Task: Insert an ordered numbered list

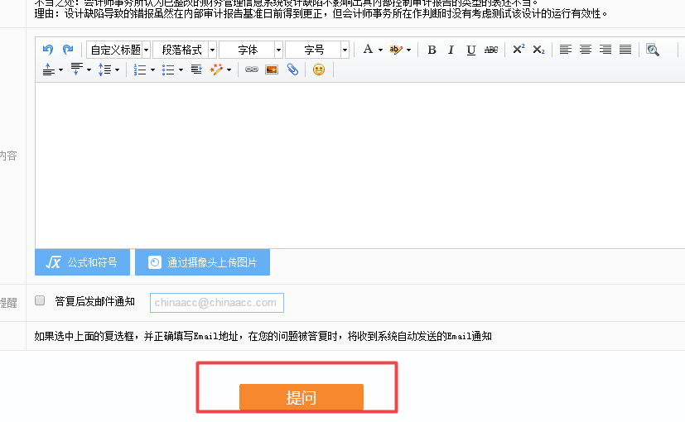Action: tap(140, 70)
